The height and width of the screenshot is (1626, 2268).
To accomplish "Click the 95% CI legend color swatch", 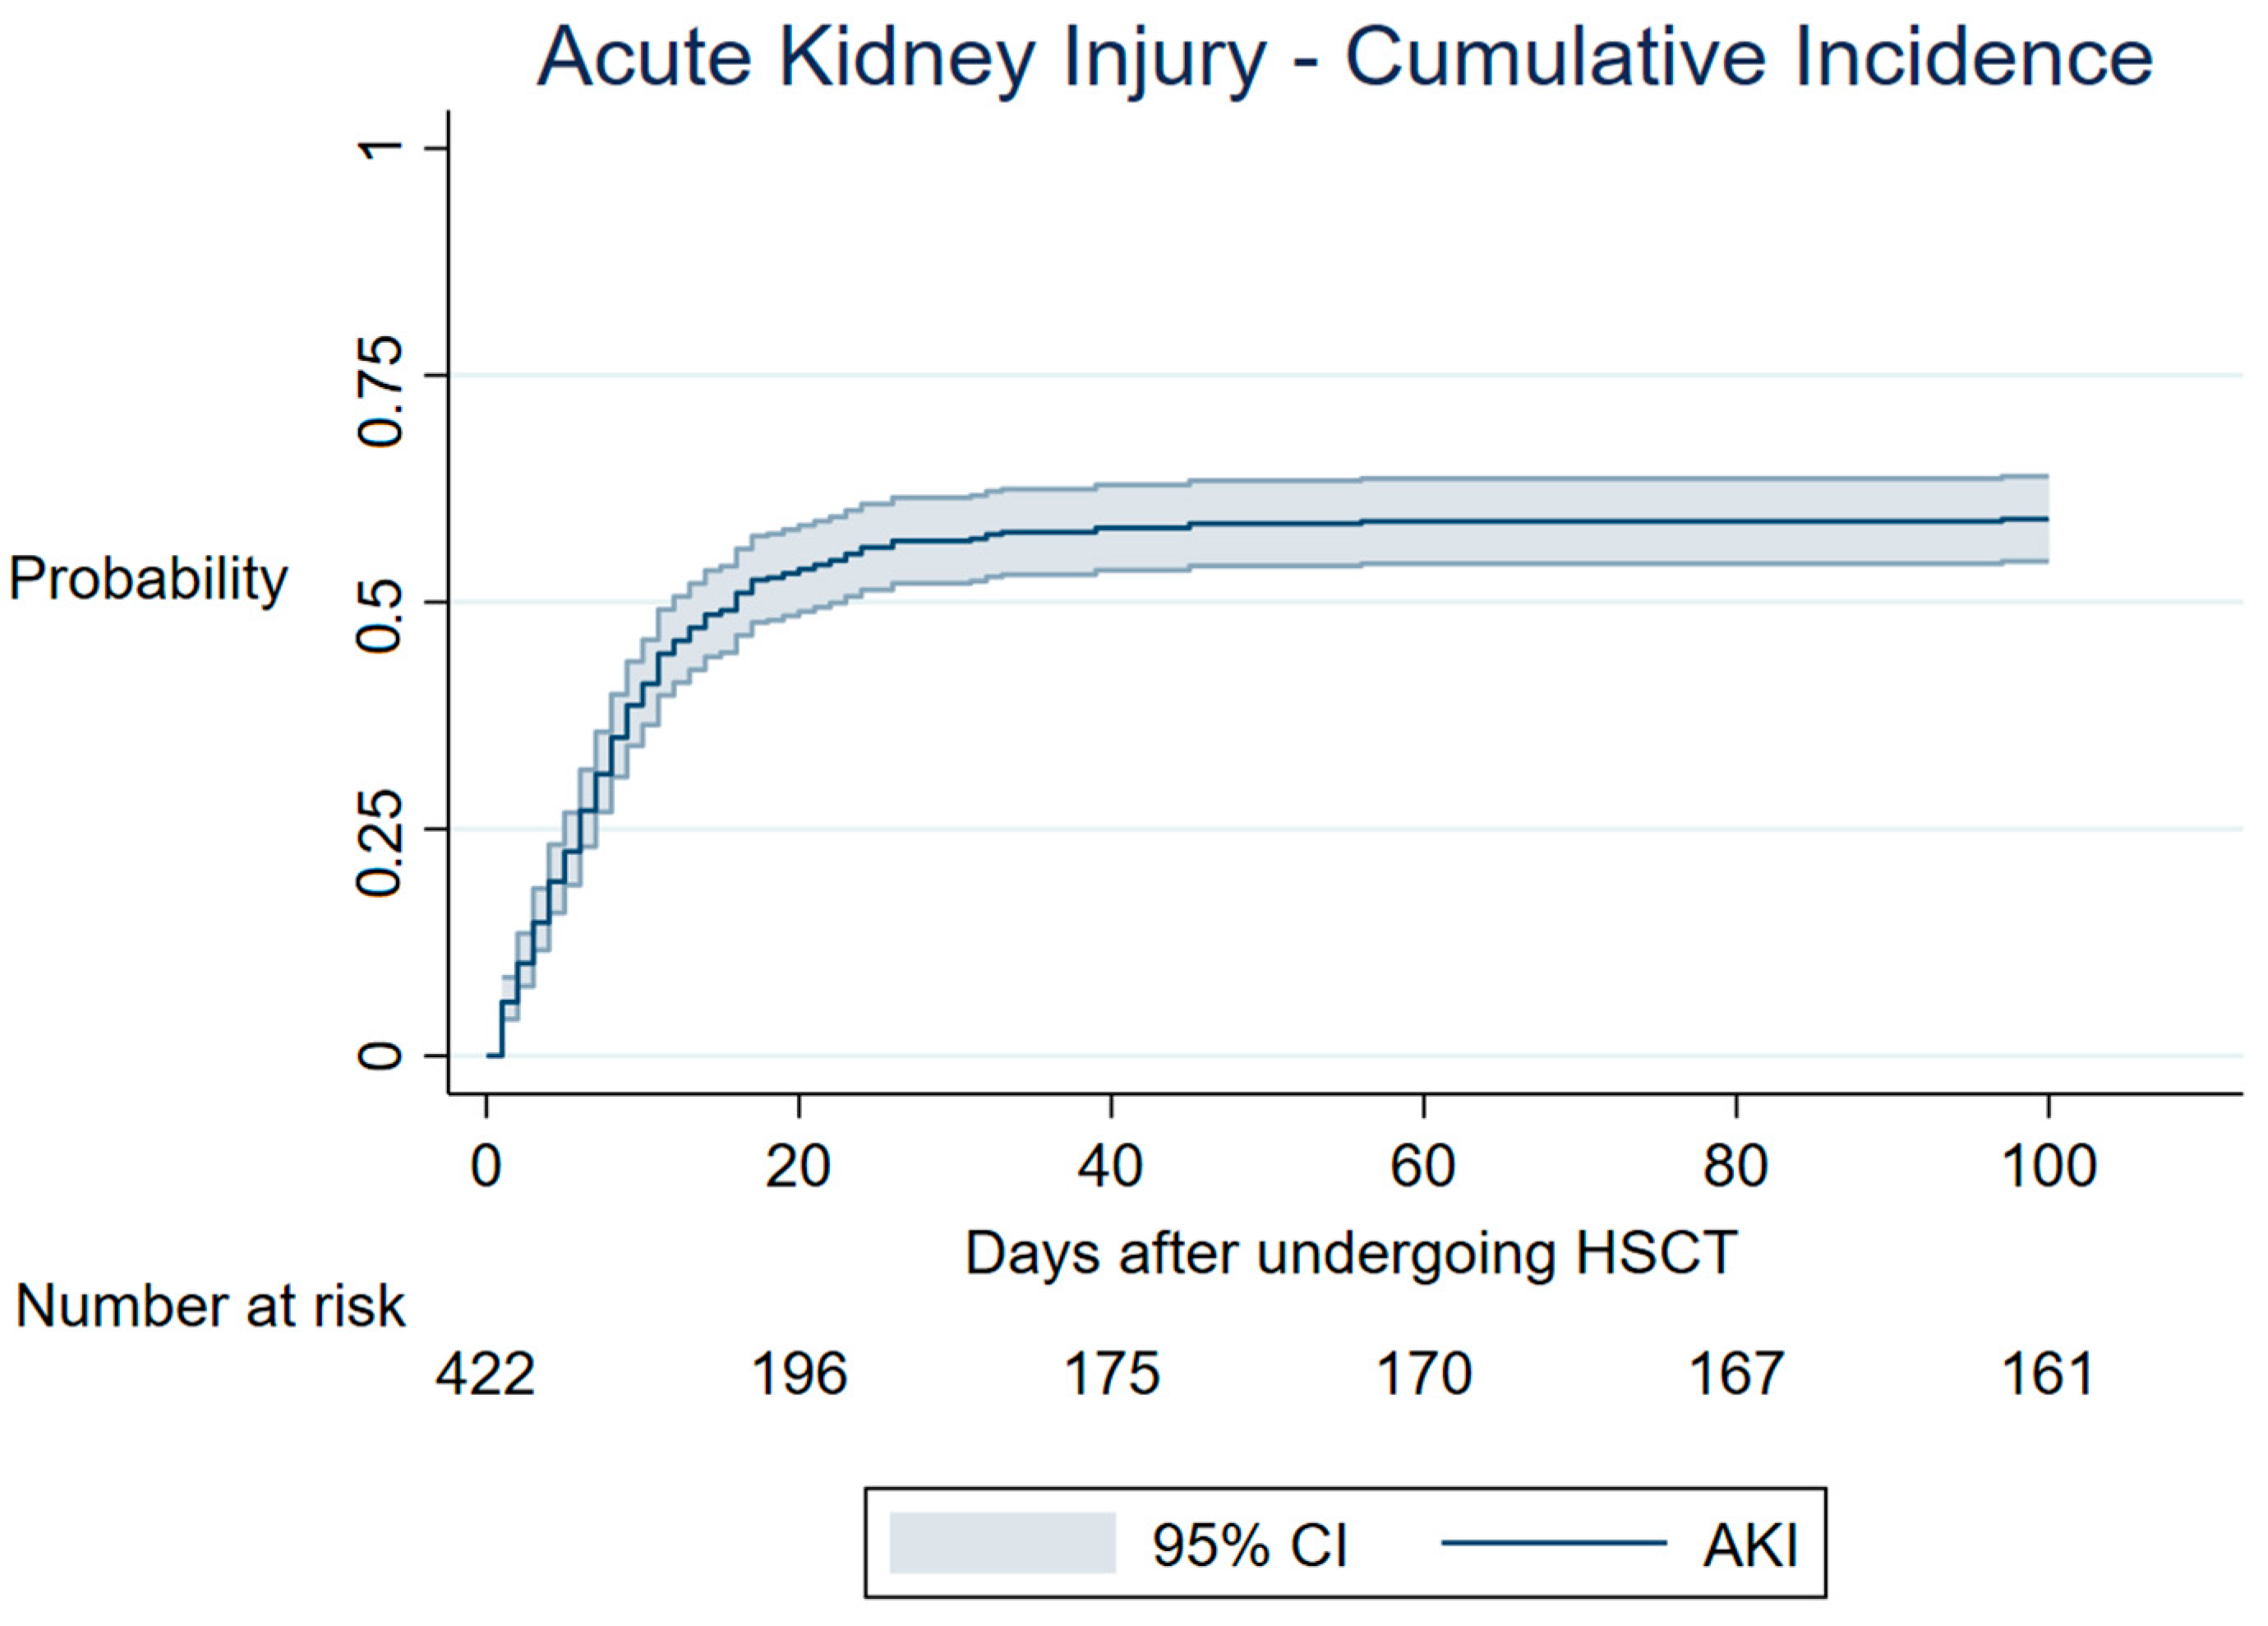I will (1002, 1543).
